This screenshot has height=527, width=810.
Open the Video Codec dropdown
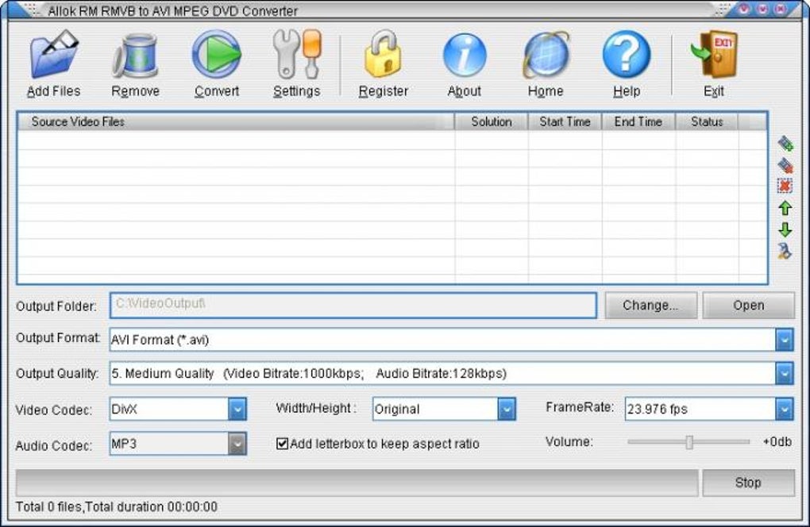[237, 410]
